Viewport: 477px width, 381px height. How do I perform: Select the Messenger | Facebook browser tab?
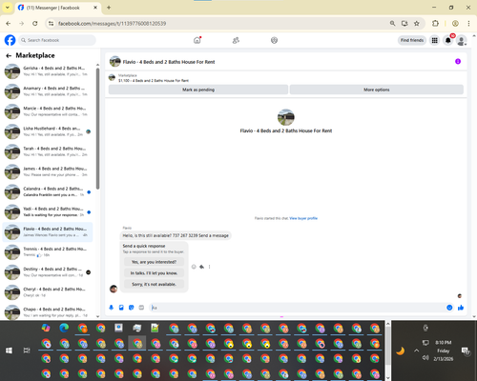(x=57, y=8)
